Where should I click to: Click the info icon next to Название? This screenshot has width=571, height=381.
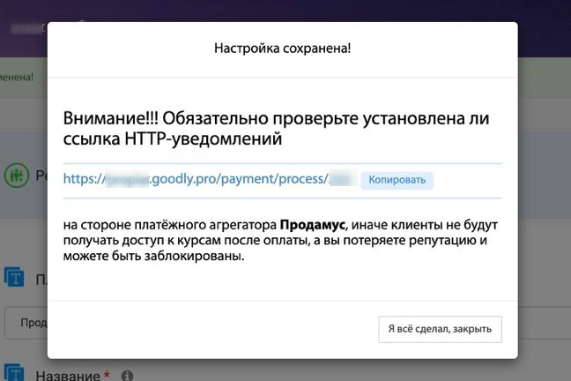pyautogui.click(x=127, y=376)
